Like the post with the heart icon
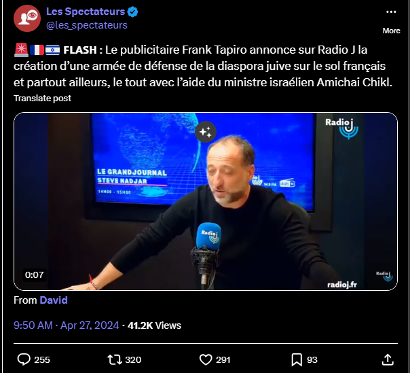Viewport: 410px width, 373px height. tap(206, 359)
